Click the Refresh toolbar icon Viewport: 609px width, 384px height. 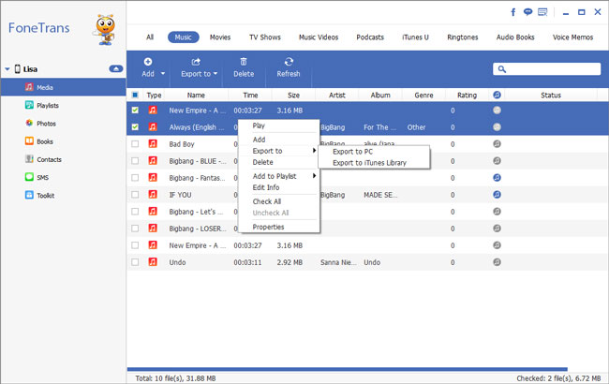289,62
